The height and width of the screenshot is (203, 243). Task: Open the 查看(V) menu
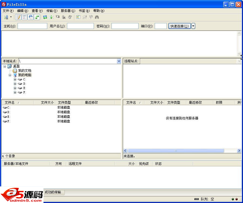37,11
